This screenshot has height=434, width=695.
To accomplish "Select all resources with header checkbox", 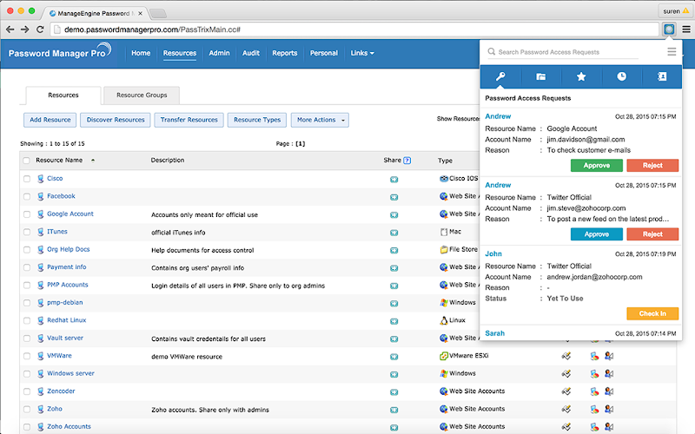I will (27, 161).
